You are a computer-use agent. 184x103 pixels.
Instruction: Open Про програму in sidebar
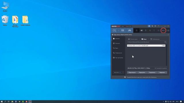118,58
